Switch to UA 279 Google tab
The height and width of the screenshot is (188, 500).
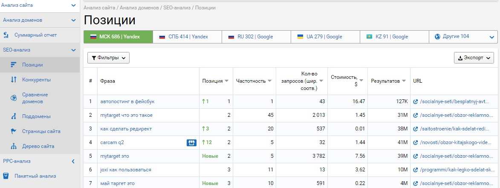325,37
